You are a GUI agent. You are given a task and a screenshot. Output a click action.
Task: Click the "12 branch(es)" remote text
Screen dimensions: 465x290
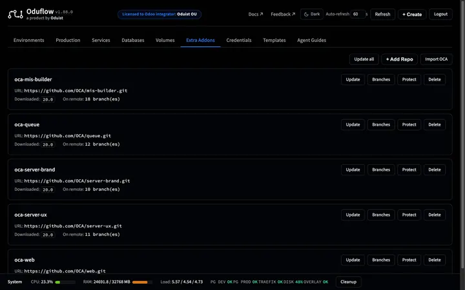pyautogui.click(x=102, y=144)
